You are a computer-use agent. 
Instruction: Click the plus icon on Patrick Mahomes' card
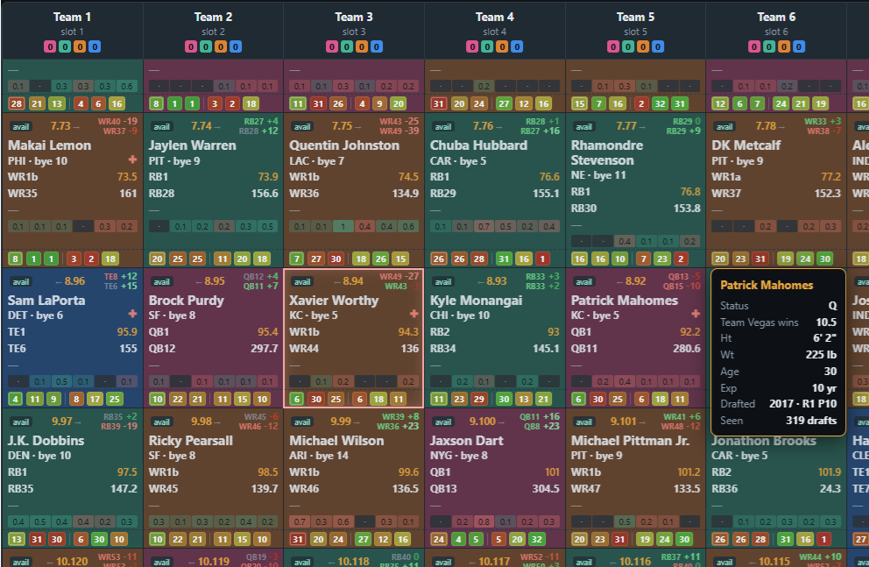click(696, 314)
